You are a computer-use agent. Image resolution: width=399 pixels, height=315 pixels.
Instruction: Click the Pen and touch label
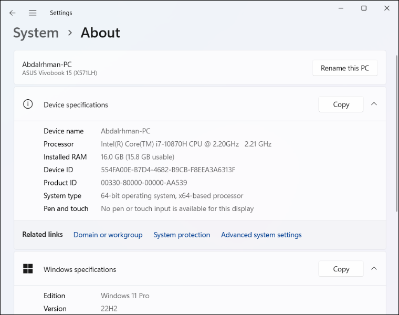coord(66,208)
